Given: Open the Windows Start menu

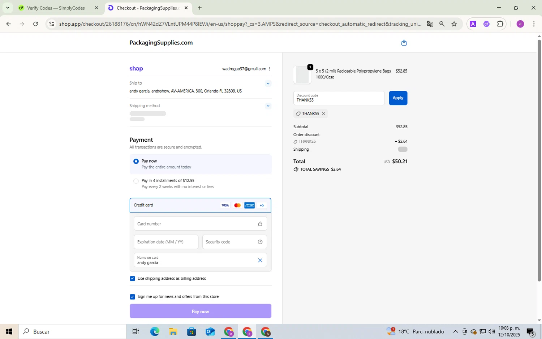Looking at the screenshot, I should point(9,332).
